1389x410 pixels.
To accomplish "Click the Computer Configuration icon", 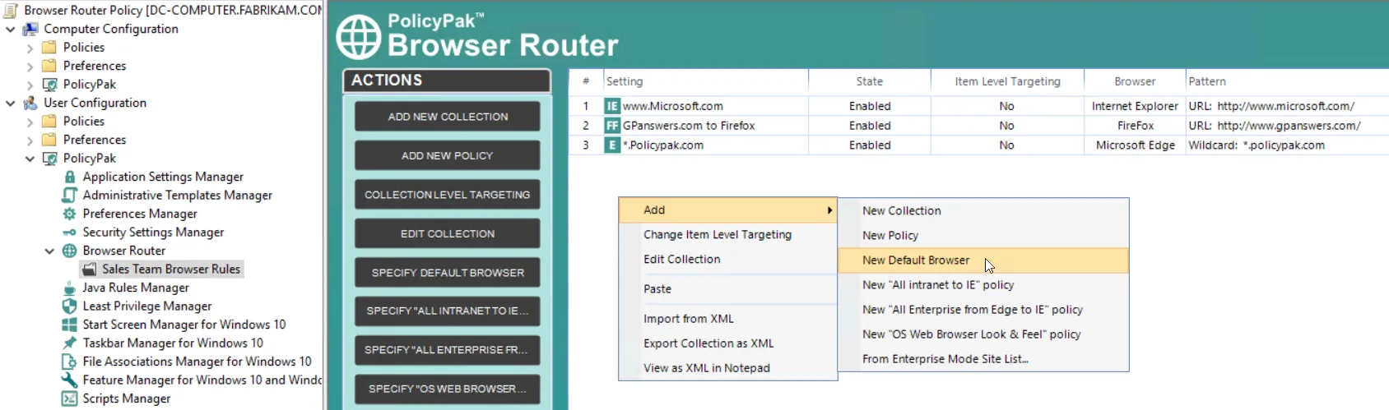I will click(30, 29).
